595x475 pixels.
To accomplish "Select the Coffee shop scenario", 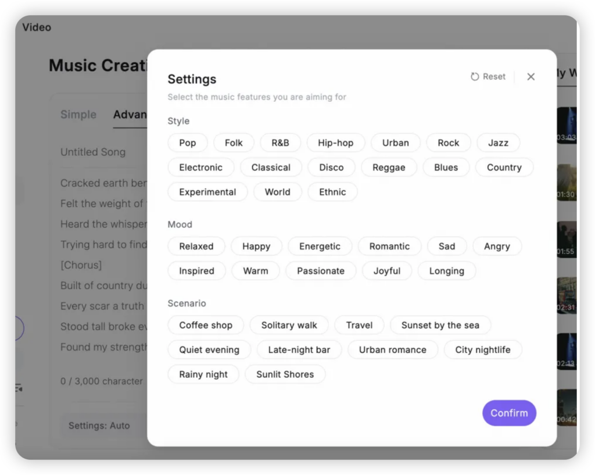I will click(206, 326).
